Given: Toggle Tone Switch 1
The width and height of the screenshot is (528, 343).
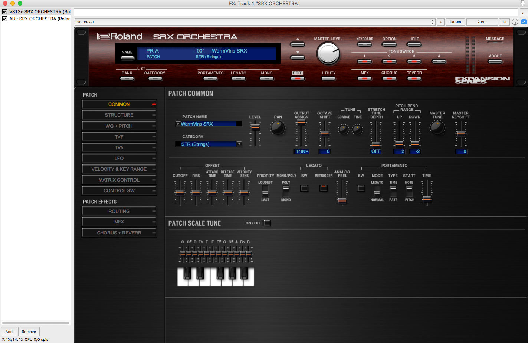Looking at the screenshot, I should point(364,61).
